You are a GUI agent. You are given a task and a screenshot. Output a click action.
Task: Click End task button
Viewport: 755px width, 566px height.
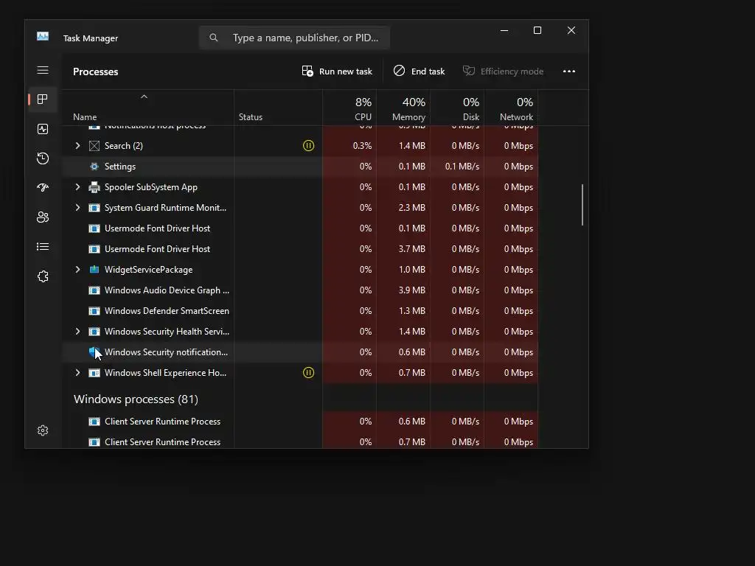(x=419, y=71)
